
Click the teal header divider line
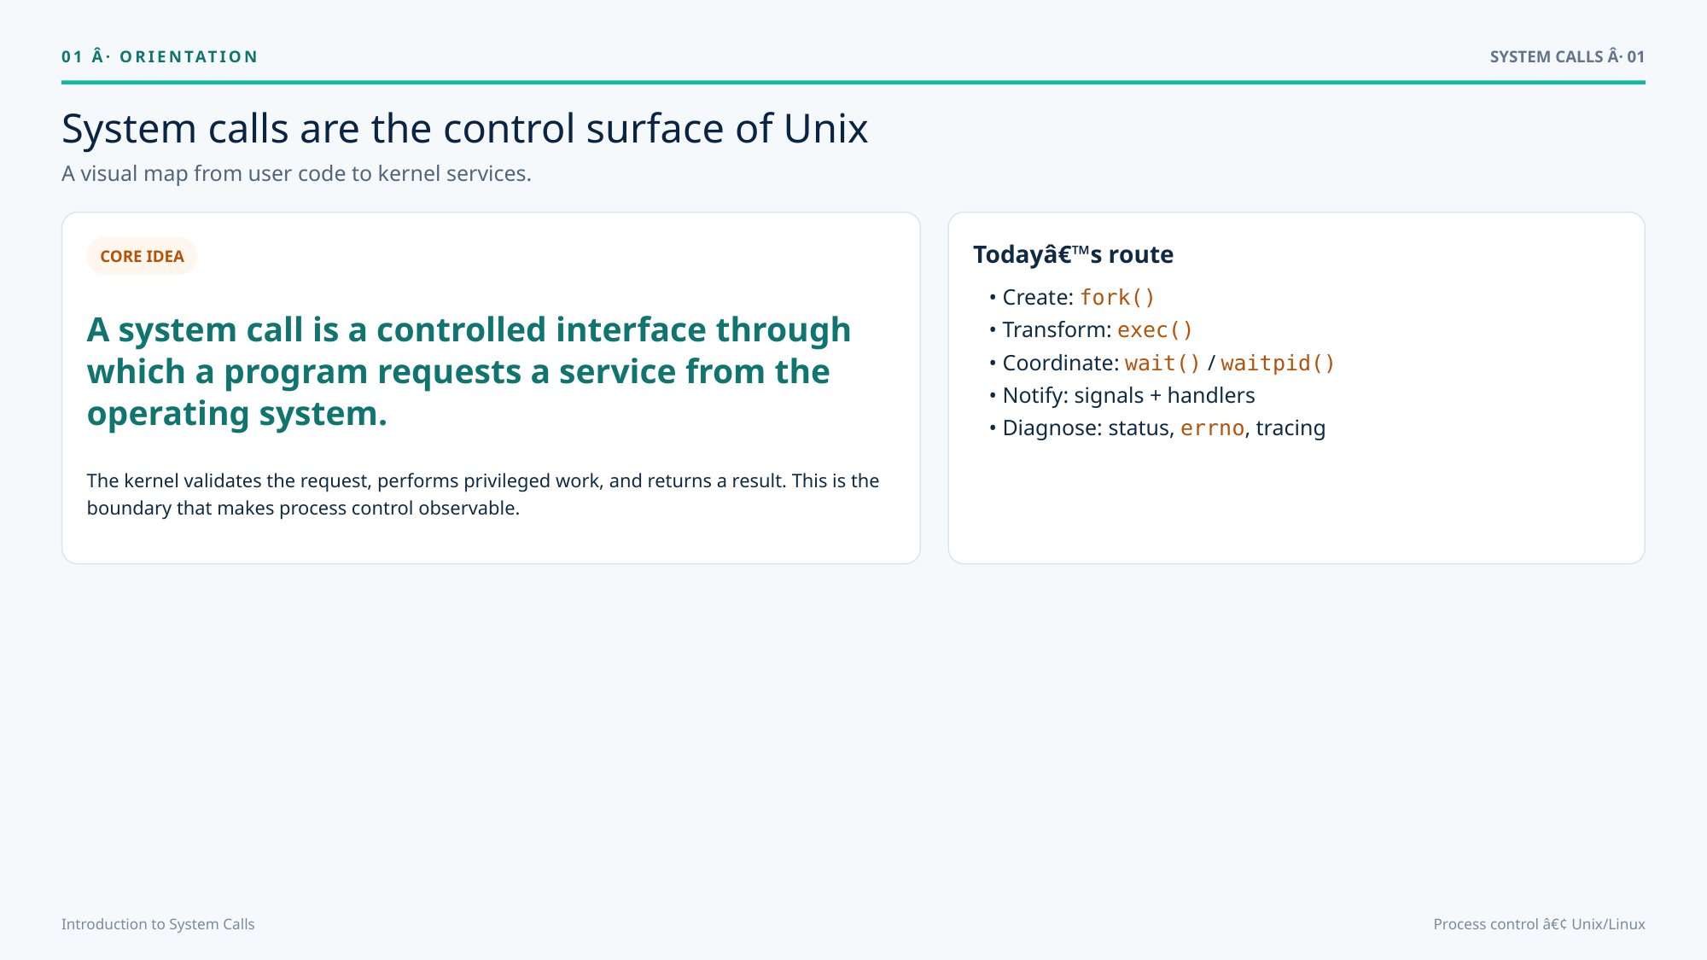[853, 82]
